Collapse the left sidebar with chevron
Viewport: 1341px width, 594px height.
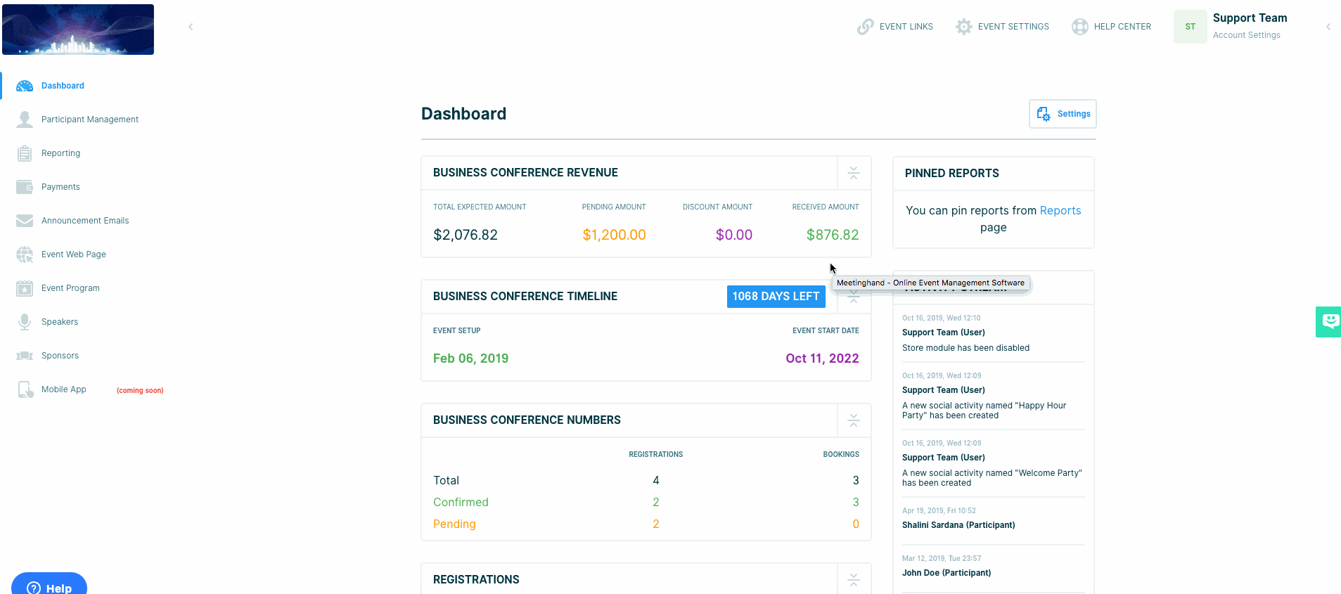point(191,27)
